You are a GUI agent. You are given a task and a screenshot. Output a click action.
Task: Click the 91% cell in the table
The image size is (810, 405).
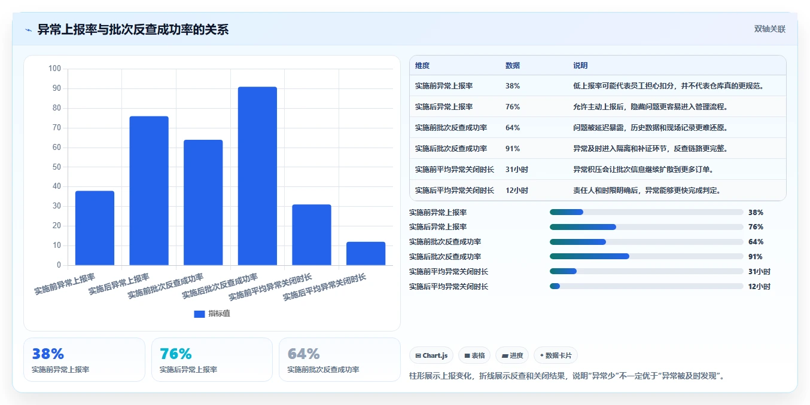pos(513,149)
